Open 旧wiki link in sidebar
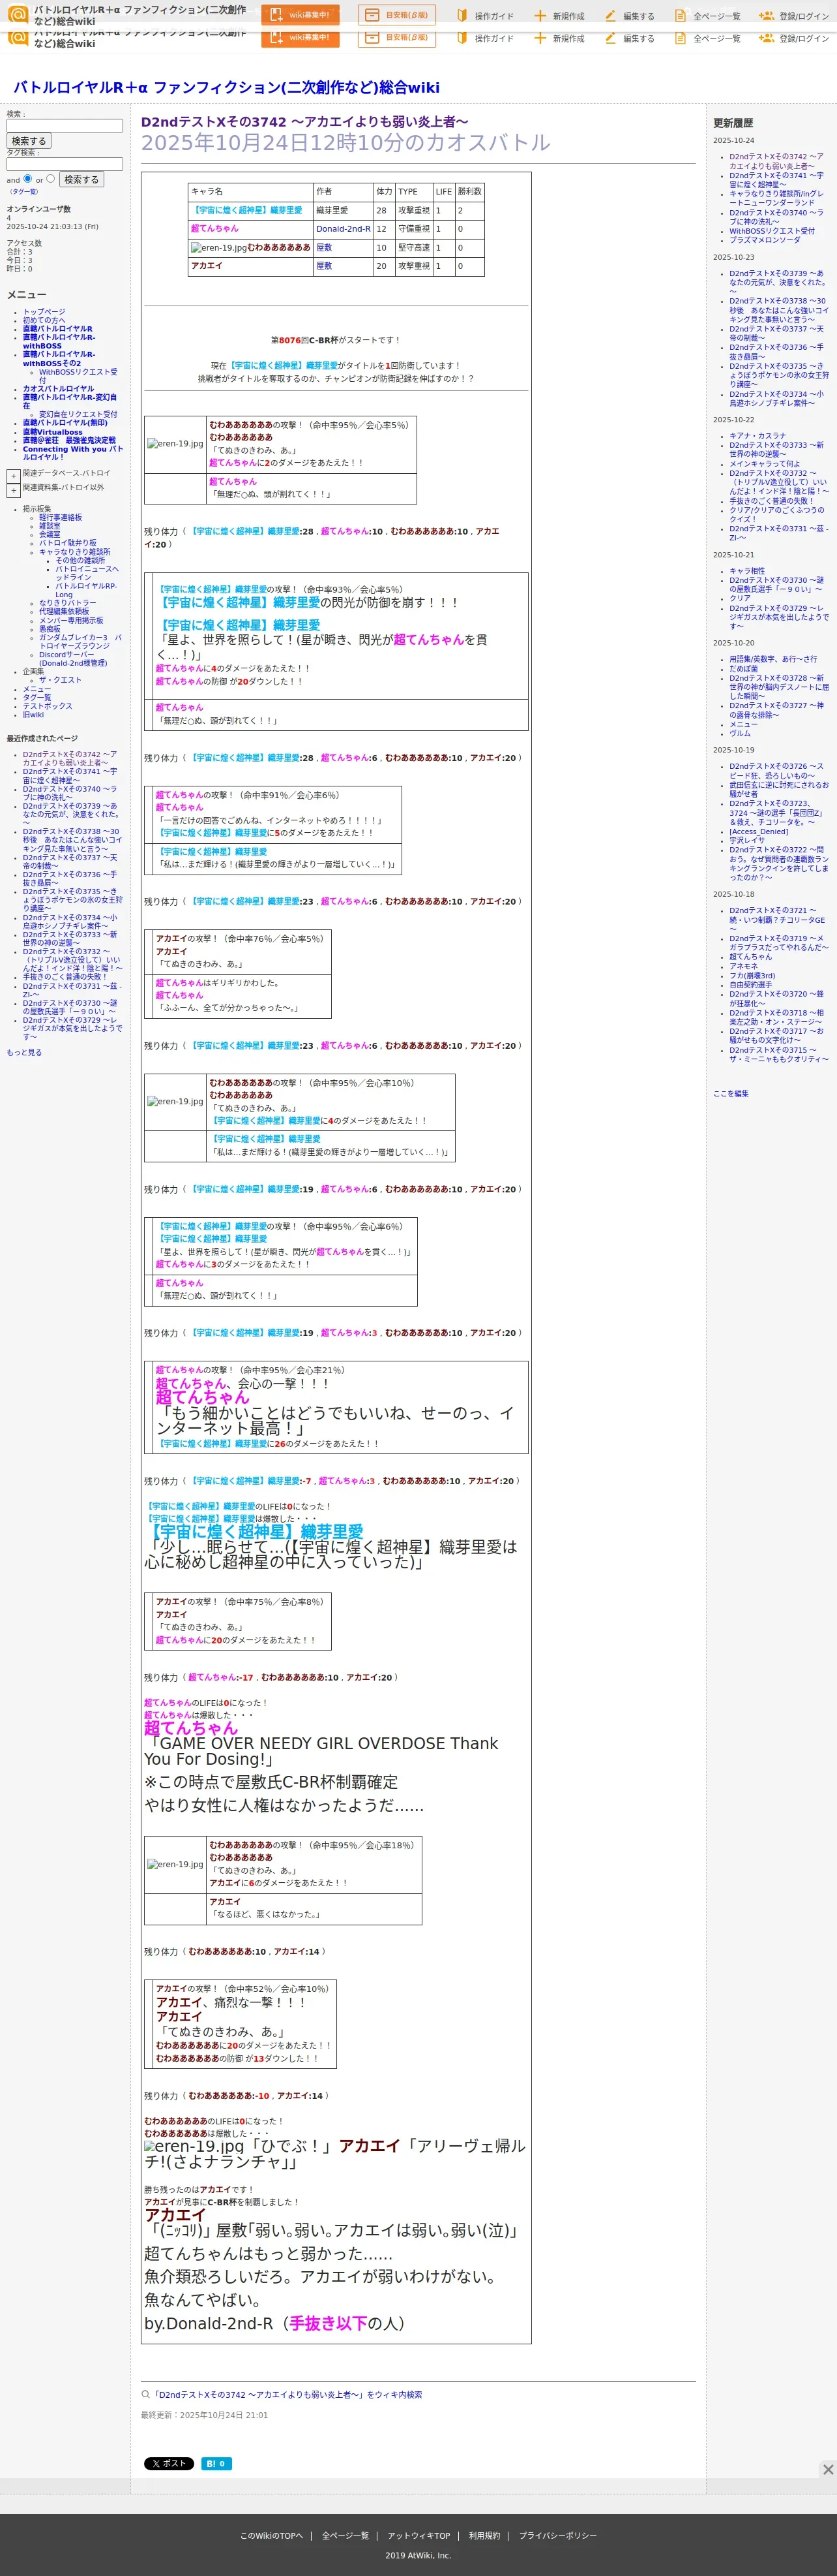 [x=33, y=715]
